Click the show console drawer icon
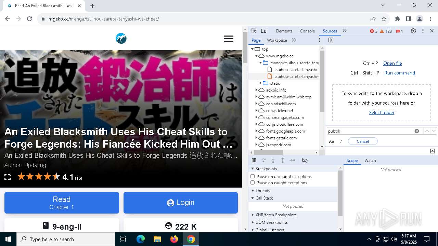The image size is (438, 246). coord(433,151)
